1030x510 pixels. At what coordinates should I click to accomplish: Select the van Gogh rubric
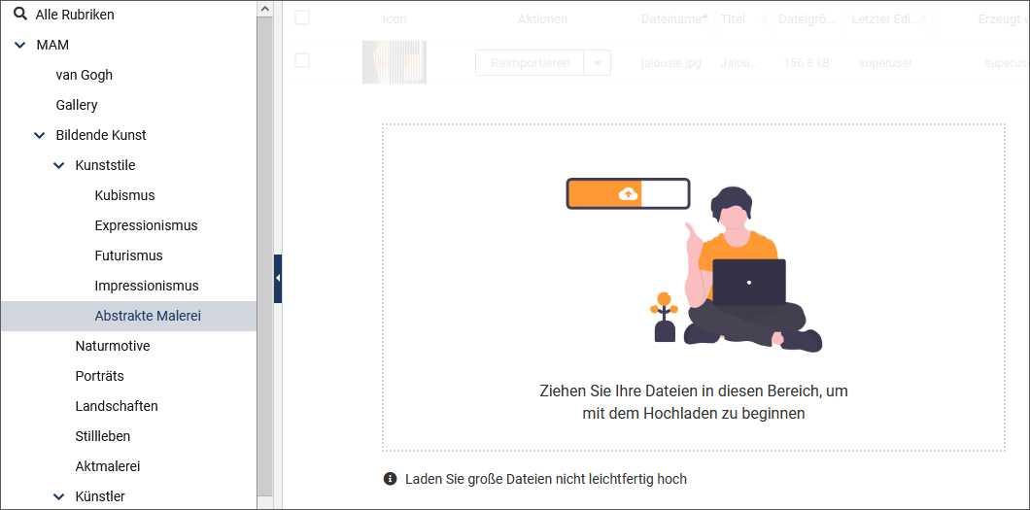(x=85, y=75)
